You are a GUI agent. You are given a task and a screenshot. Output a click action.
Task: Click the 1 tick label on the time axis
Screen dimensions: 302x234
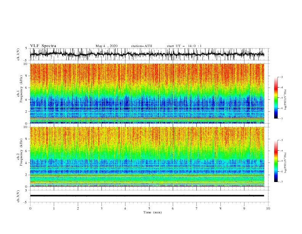click(54, 208)
